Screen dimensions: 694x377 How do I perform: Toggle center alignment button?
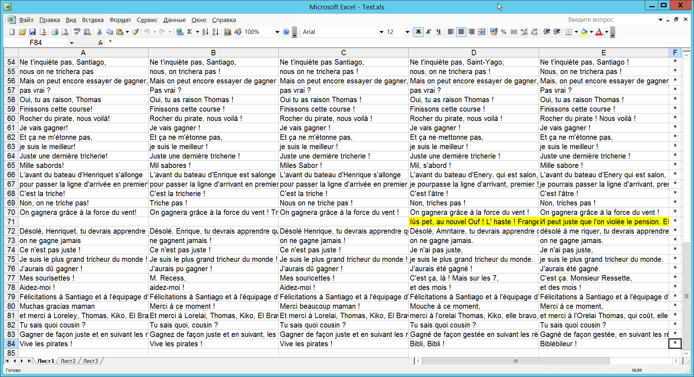pos(461,32)
